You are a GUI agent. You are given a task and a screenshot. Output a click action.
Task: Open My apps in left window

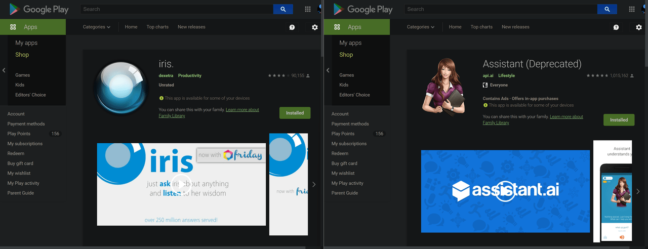26,43
